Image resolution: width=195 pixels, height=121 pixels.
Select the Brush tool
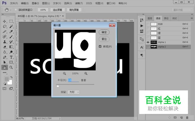(x=11, y=37)
